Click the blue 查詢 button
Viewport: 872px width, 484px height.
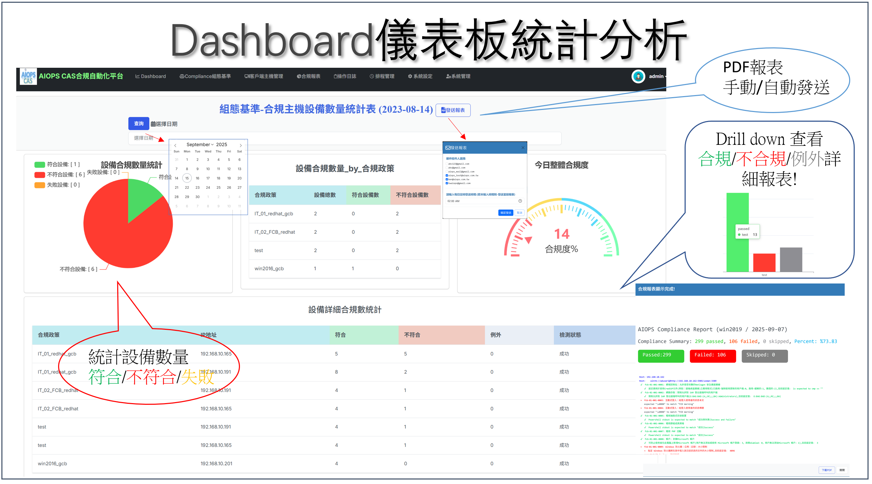coord(139,123)
